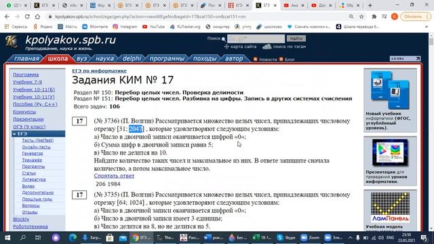Click the Презентации monitor thumbnail
Viewport: 434px width, 244px height.
pyautogui.click(x=390, y=152)
